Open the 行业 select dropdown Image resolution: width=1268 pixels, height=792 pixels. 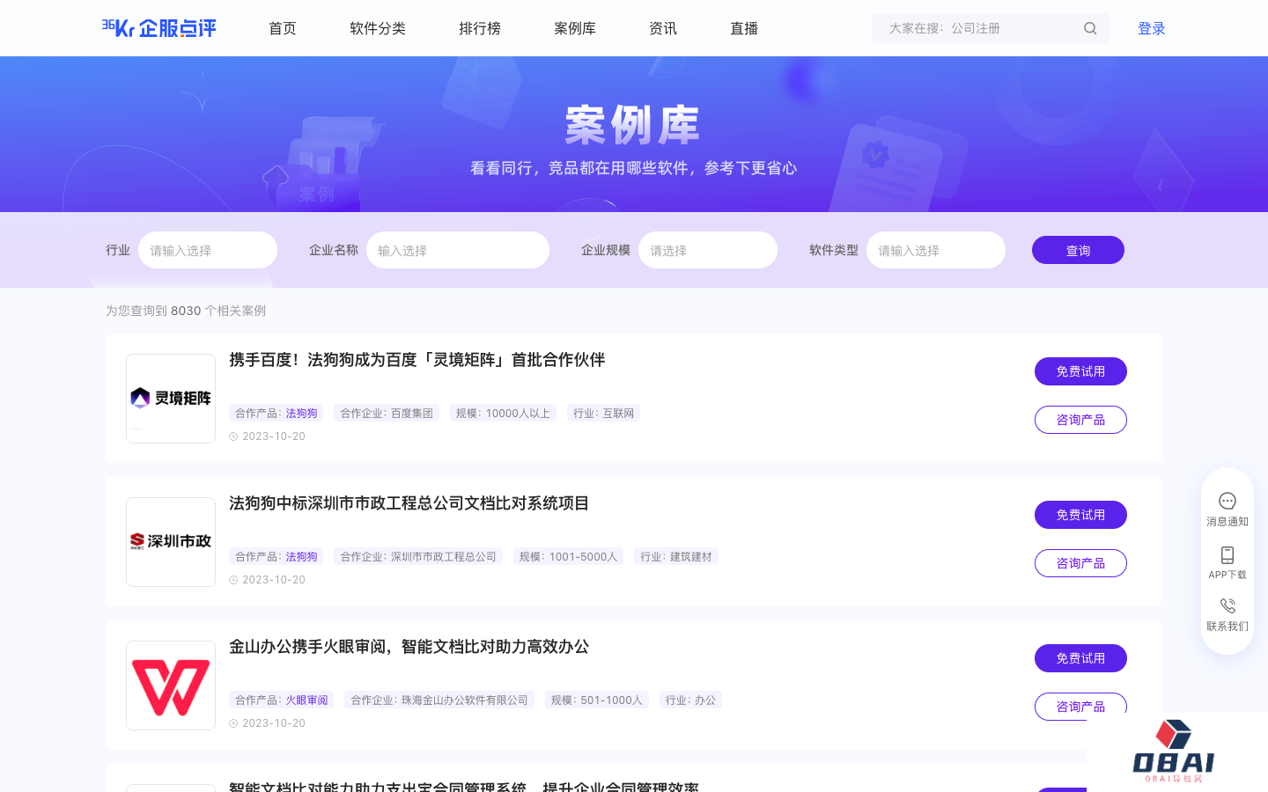[208, 250]
